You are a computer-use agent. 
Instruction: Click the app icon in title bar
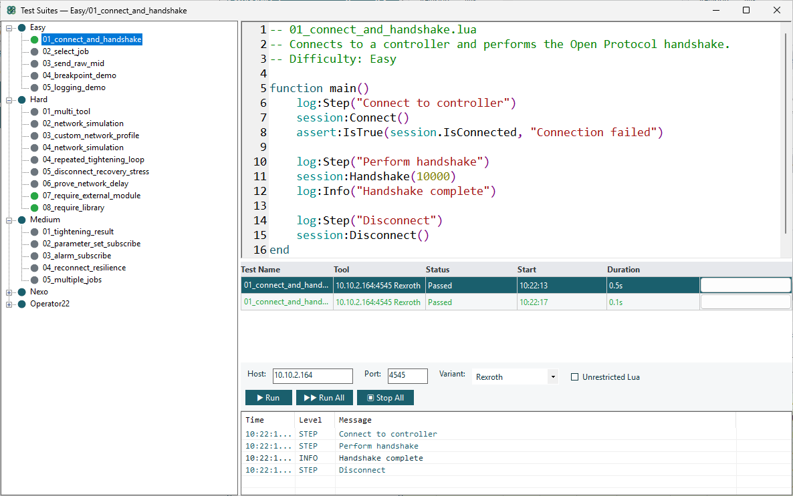11,10
